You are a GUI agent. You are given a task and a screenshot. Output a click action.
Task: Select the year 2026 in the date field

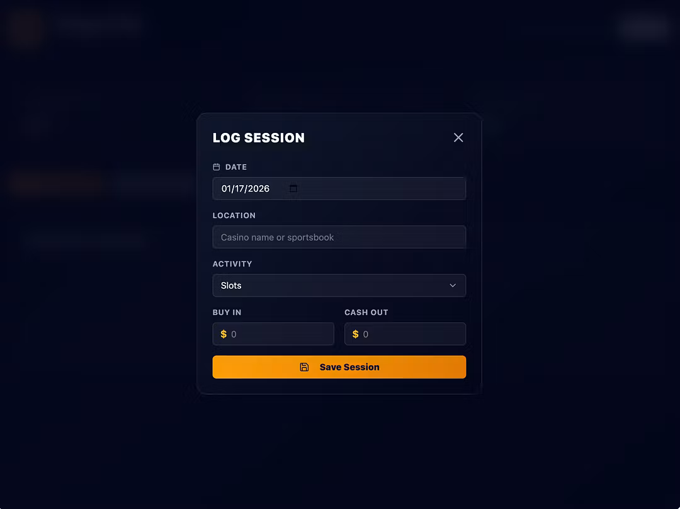pos(259,189)
